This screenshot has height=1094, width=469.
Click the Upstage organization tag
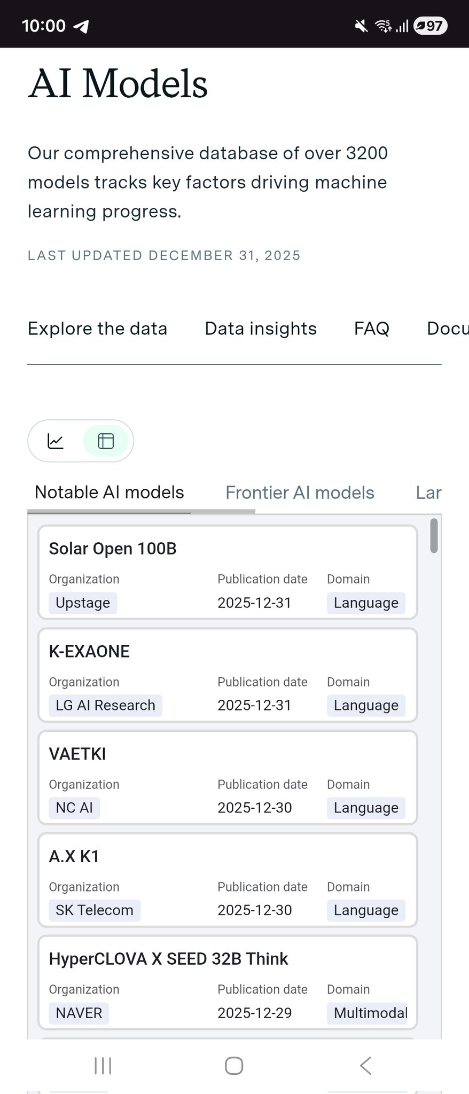point(83,603)
